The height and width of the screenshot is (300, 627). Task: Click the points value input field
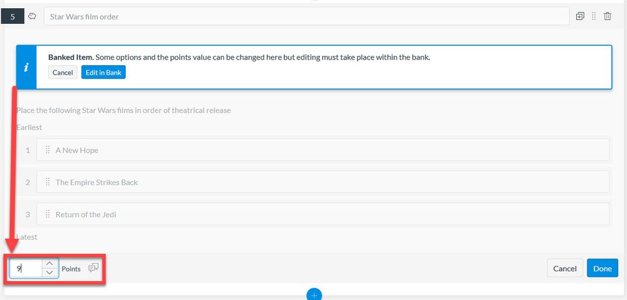pos(26,269)
